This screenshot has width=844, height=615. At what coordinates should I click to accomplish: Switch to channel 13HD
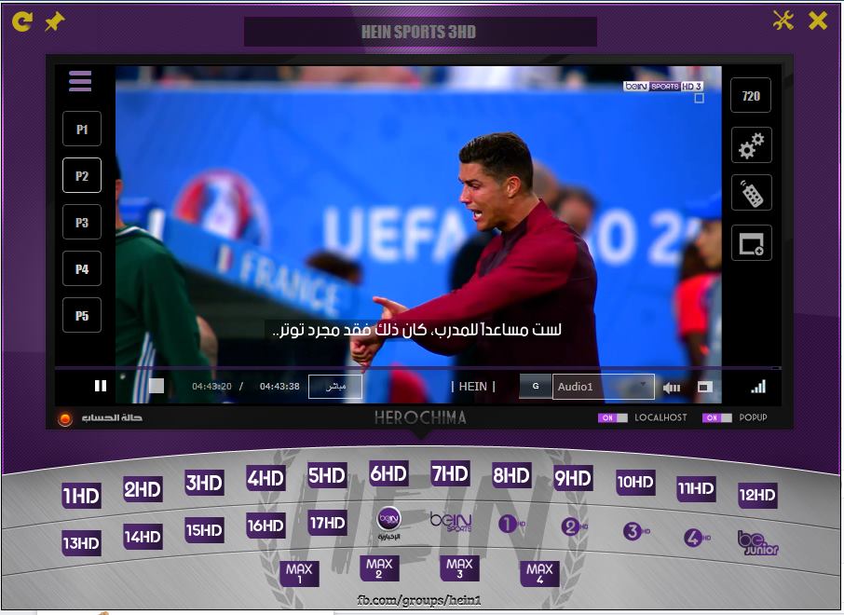(x=81, y=543)
